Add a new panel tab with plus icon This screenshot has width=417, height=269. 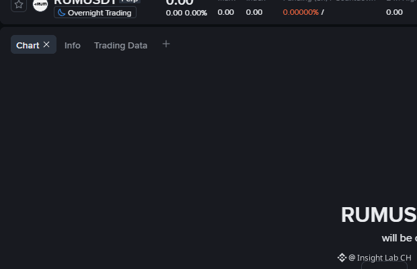click(x=166, y=44)
